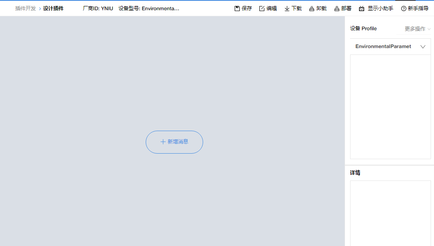Screen dimensions: 434x246
Task: Select the 编辑 edit icon
Action: (x=261, y=8)
